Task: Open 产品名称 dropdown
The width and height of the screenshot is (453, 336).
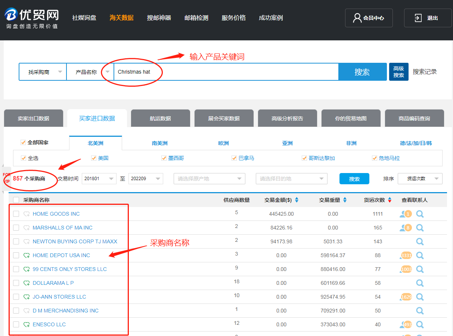Action: coord(90,72)
